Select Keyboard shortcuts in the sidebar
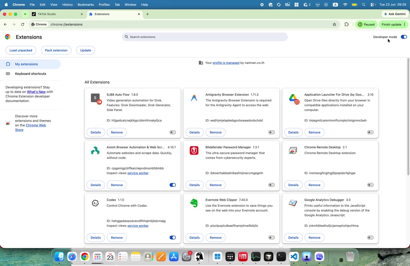410x266 pixels. point(30,74)
